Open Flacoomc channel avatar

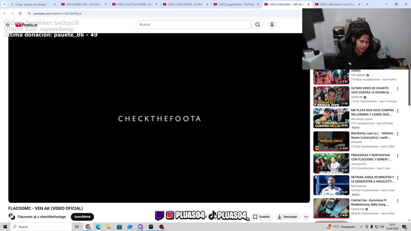pyautogui.click(x=12, y=217)
